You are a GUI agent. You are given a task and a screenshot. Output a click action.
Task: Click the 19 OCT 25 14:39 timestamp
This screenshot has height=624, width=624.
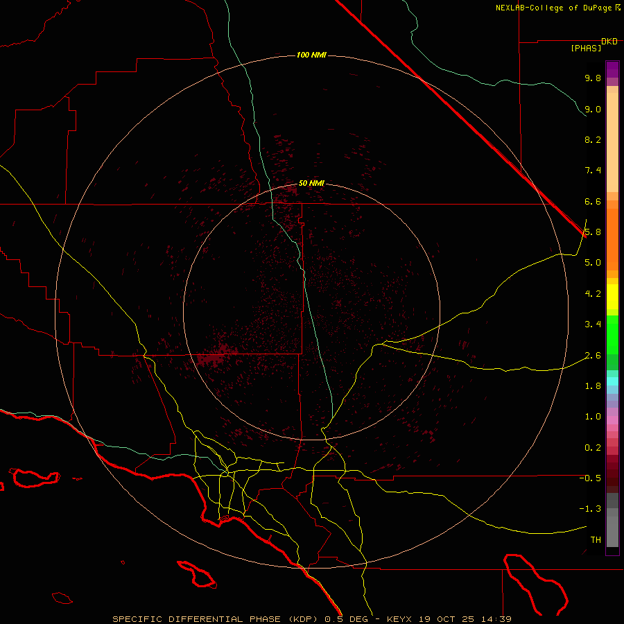pyautogui.click(x=465, y=619)
